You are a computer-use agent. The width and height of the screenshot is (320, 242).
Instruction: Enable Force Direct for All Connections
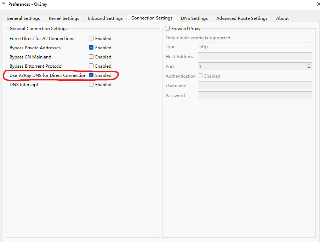coord(91,38)
